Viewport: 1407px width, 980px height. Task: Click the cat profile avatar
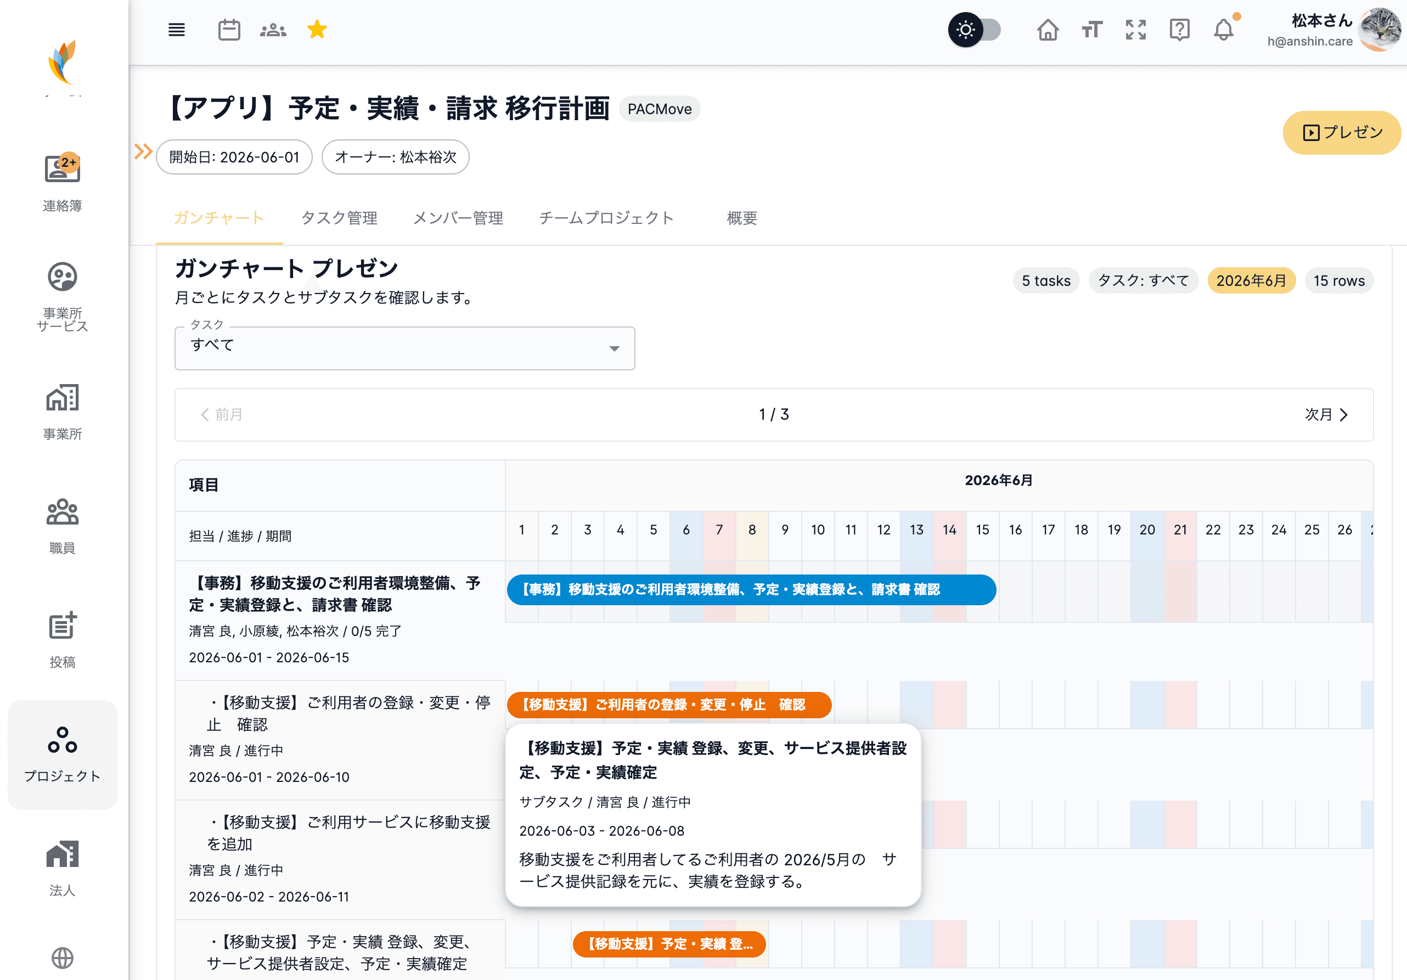[1381, 30]
